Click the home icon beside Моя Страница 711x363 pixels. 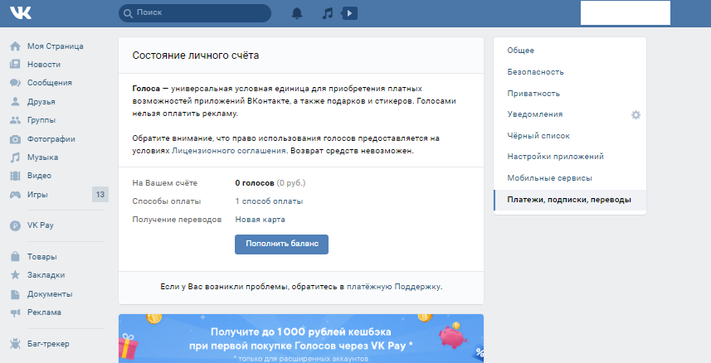[x=15, y=46]
